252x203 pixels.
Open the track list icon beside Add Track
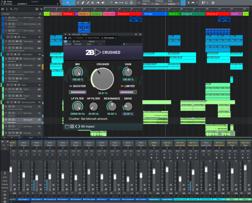pos(37,9)
